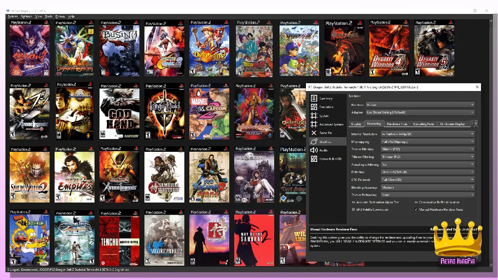Open the Internal Resolution dropdown
This screenshot has height=280, width=498.
(428, 134)
